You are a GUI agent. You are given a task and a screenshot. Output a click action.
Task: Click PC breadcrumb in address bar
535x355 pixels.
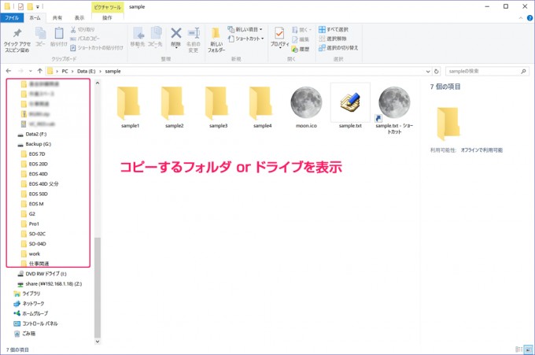65,72
